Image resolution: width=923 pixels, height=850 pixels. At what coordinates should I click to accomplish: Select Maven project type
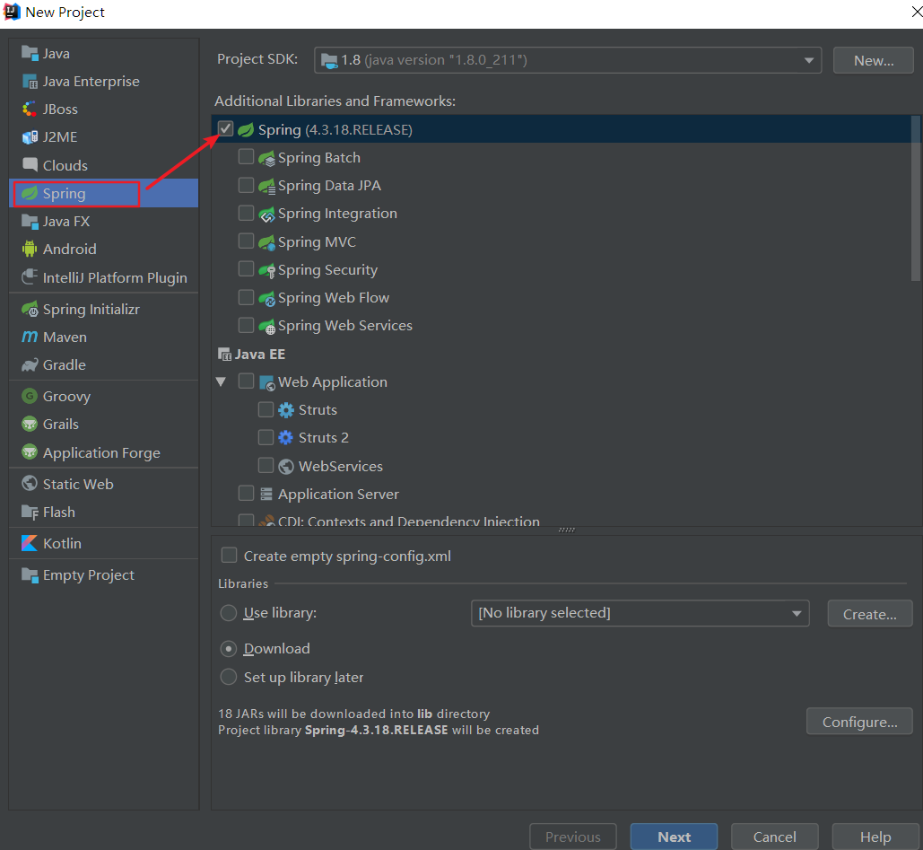coord(104,337)
